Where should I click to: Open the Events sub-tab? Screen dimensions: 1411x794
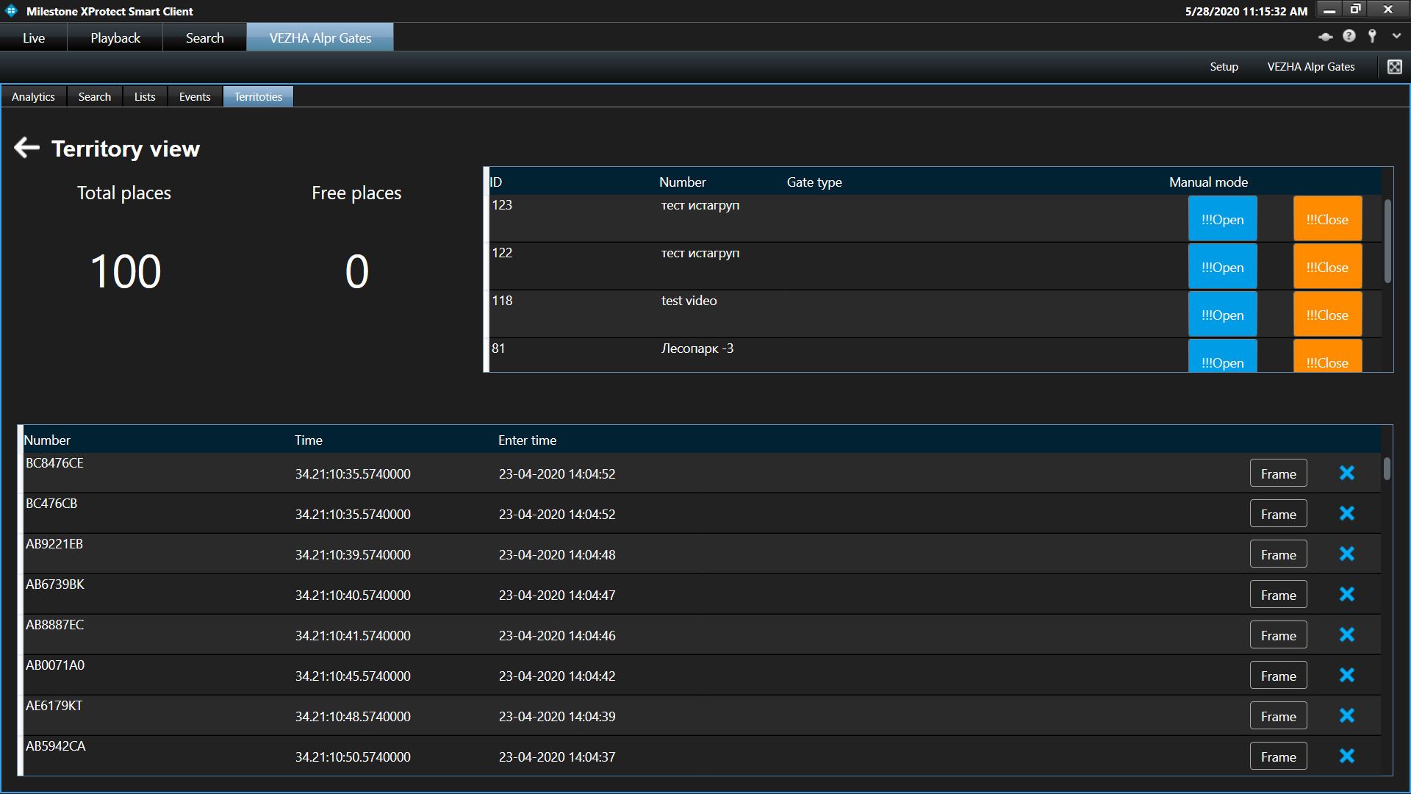[195, 96]
